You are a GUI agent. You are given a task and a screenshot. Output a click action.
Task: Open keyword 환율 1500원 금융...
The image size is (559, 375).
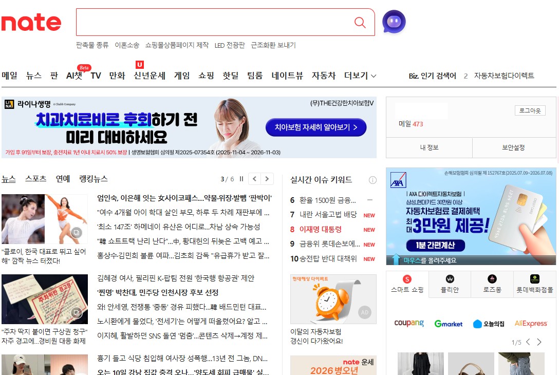pos(328,200)
